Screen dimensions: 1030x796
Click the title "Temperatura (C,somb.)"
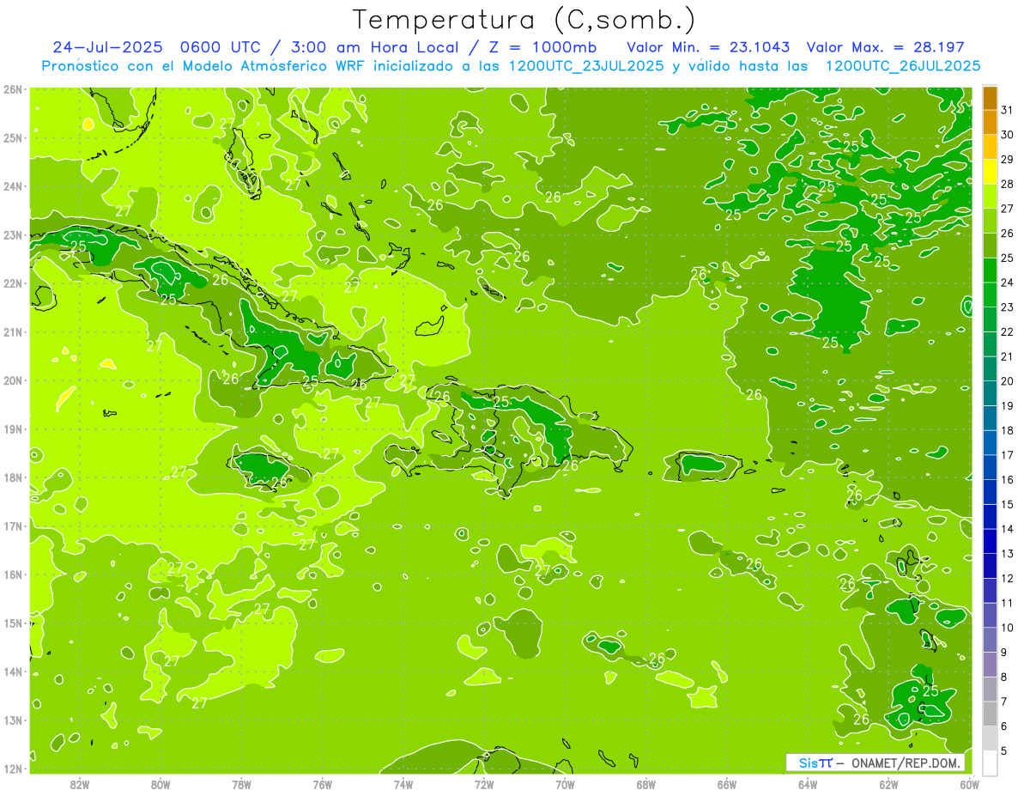(524, 20)
